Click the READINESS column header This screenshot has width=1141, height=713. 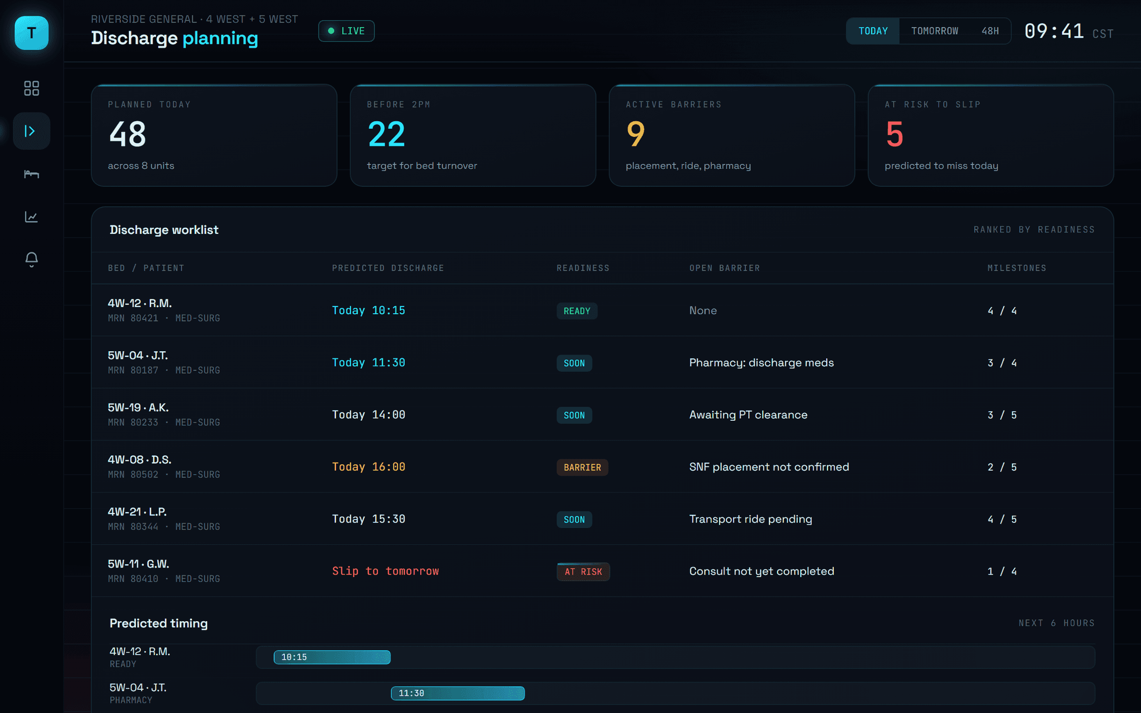(x=583, y=268)
